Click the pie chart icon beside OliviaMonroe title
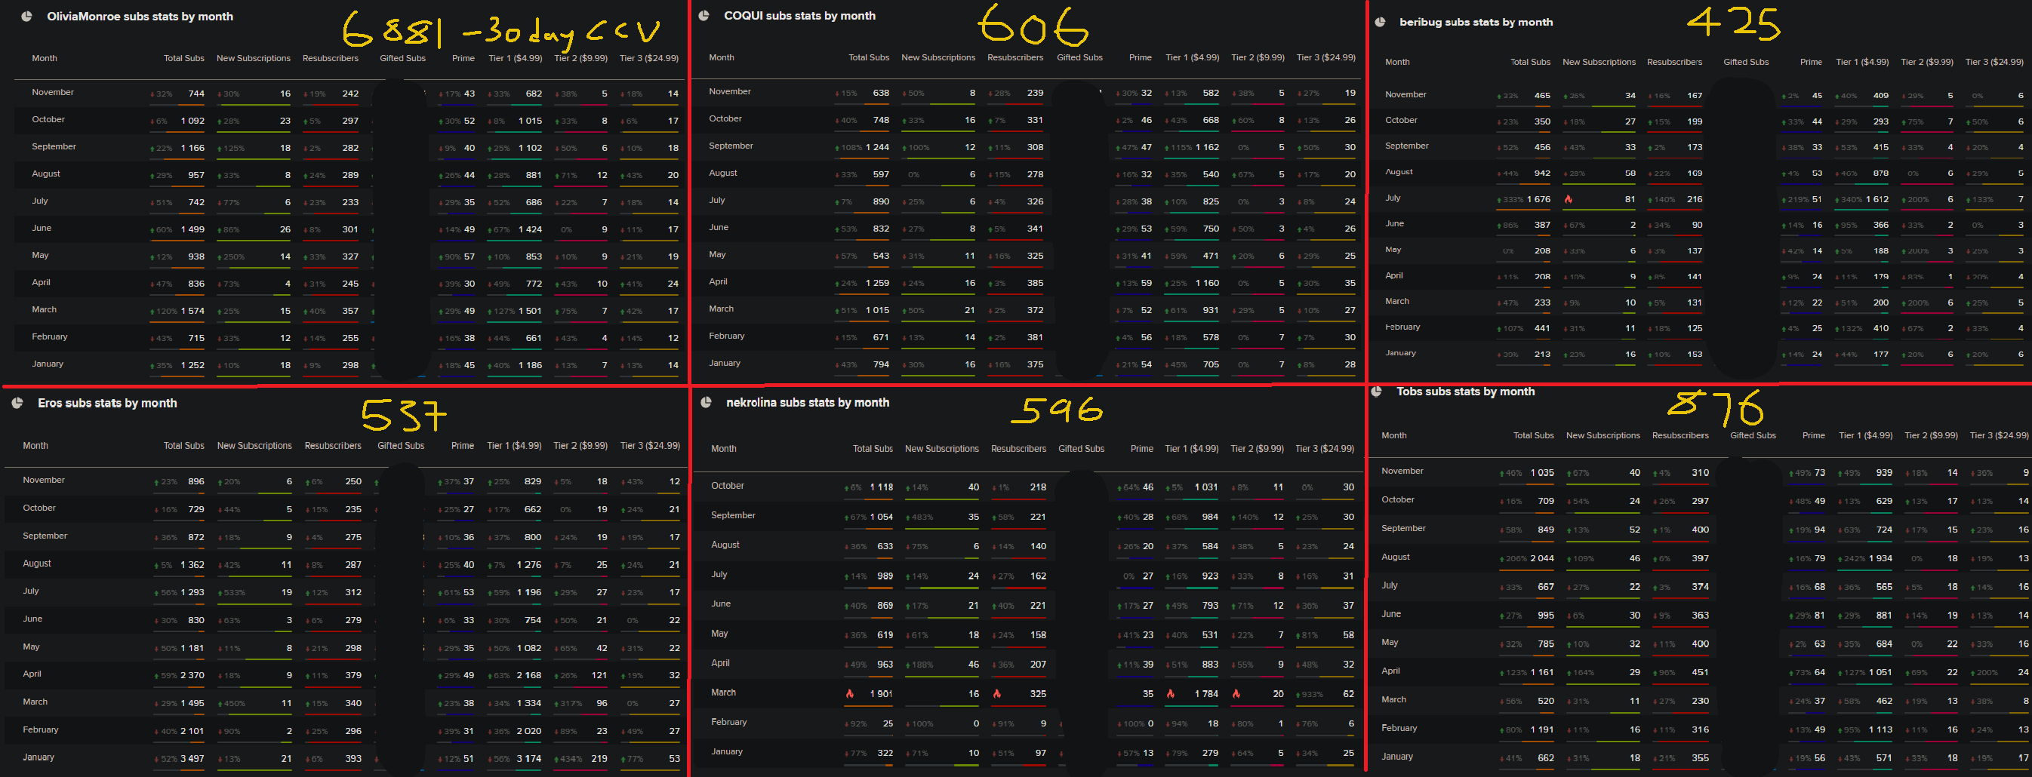Screen dimensions: 2032x777 point(27,17)
